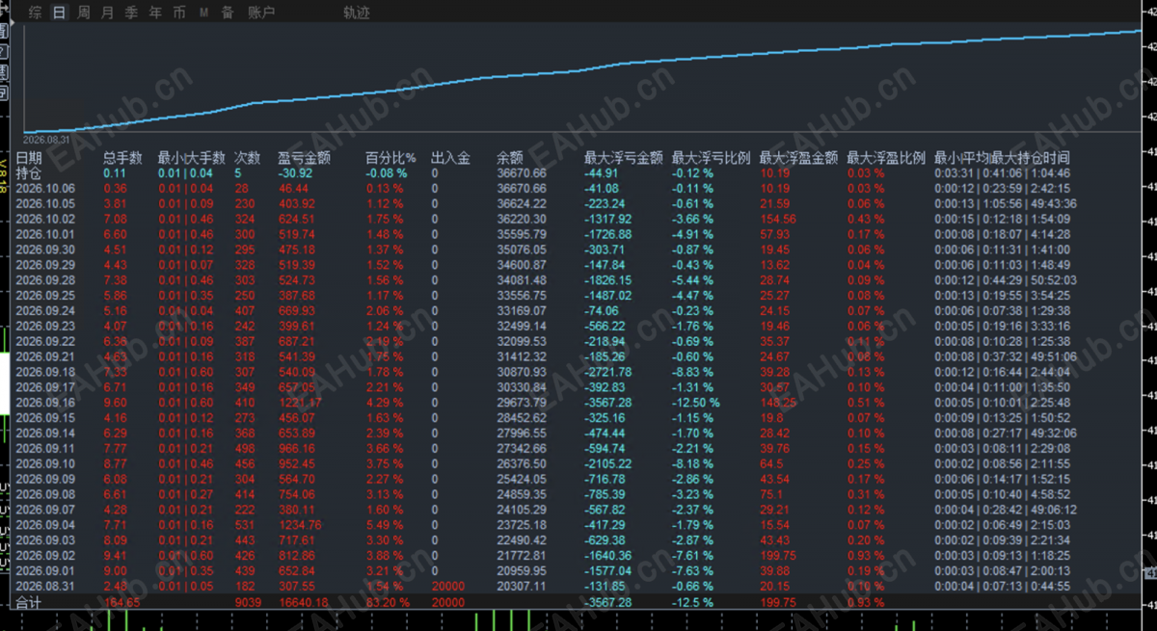Click the 盈亏金额 column header
The width and height of the screenshot is (1157, 631).
click(x=304, y=158)
